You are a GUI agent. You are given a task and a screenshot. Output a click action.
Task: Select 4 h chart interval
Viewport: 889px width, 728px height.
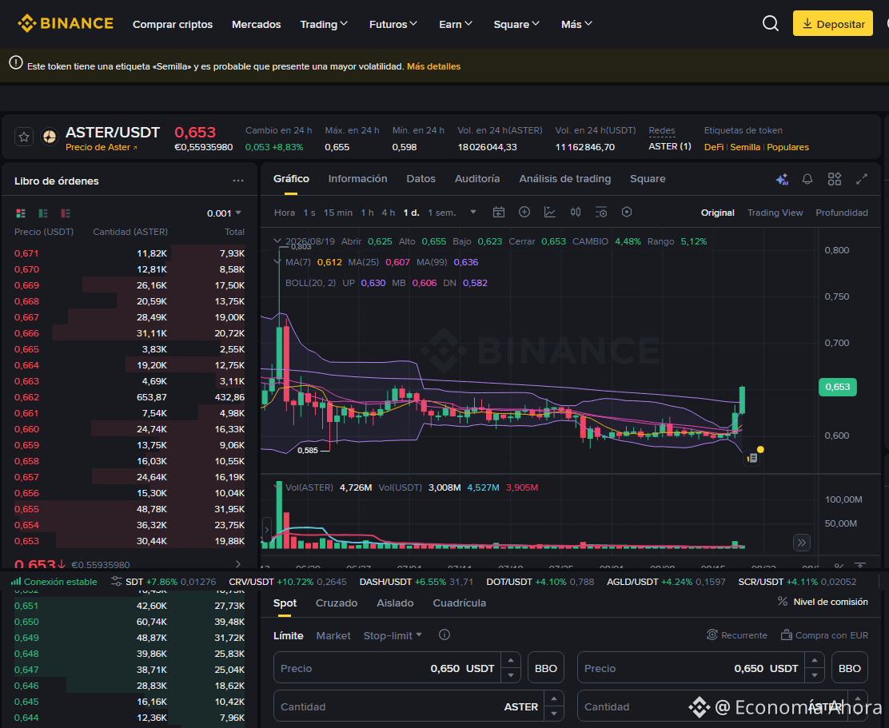388,213
